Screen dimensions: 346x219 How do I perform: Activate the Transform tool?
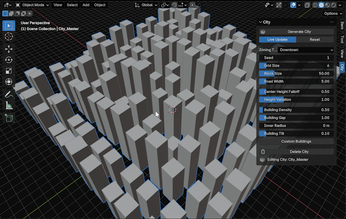(9, 81)
